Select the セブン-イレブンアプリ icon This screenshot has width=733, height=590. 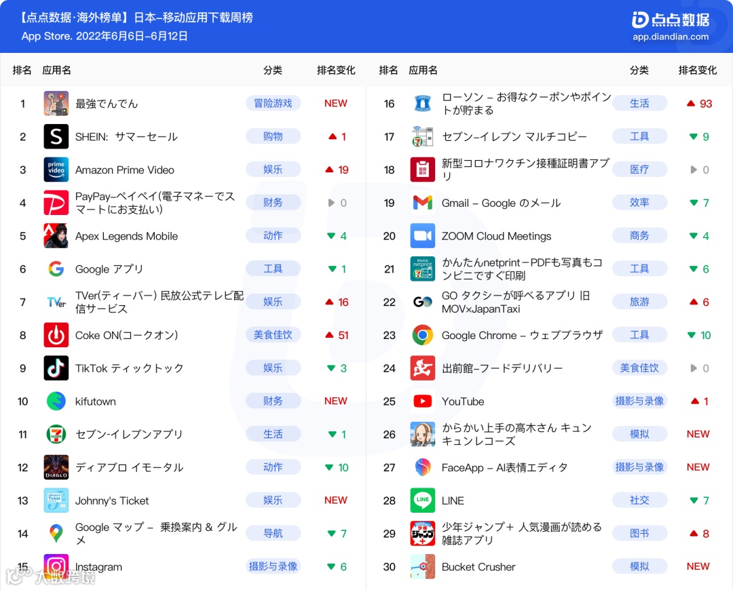[x=56, y=435]
